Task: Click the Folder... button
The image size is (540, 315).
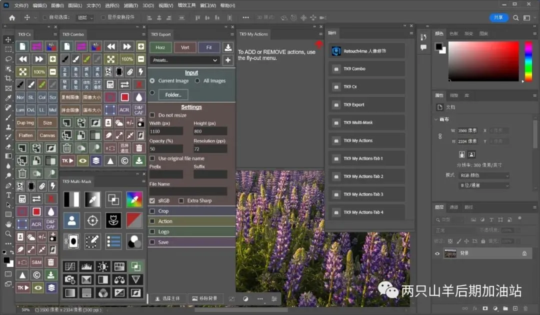Action: [173, 94]
